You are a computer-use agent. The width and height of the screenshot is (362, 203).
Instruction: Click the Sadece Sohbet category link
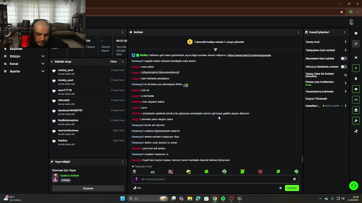(x=69, y=176)
